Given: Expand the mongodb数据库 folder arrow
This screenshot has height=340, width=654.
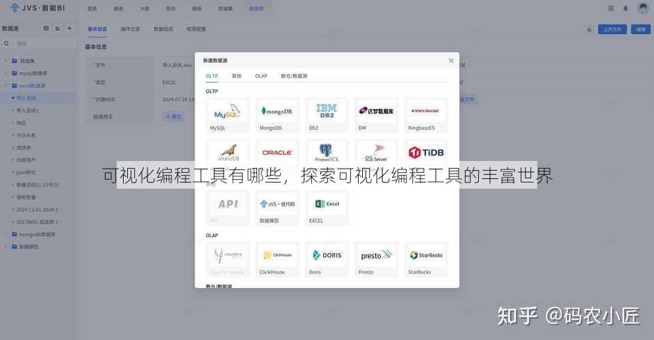Looking at the screenshot, I should tap(6, 235).
